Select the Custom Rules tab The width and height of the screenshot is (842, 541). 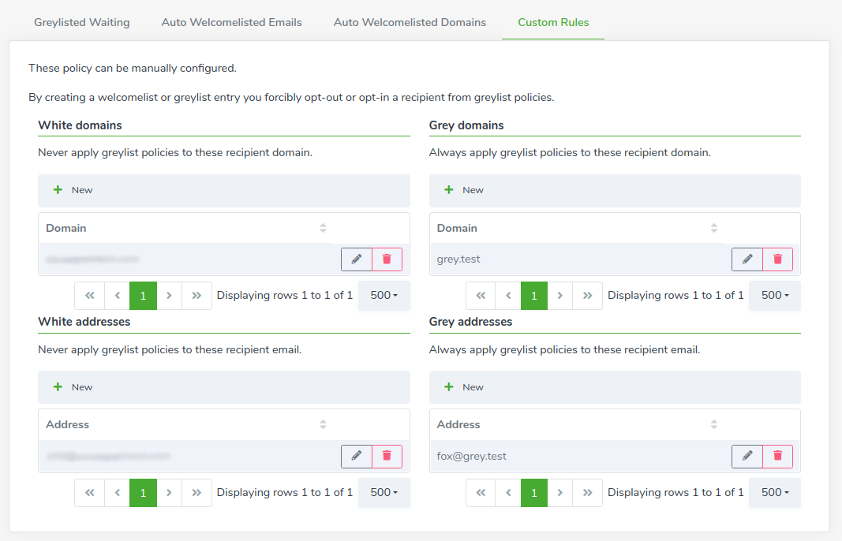pos(553,23)
